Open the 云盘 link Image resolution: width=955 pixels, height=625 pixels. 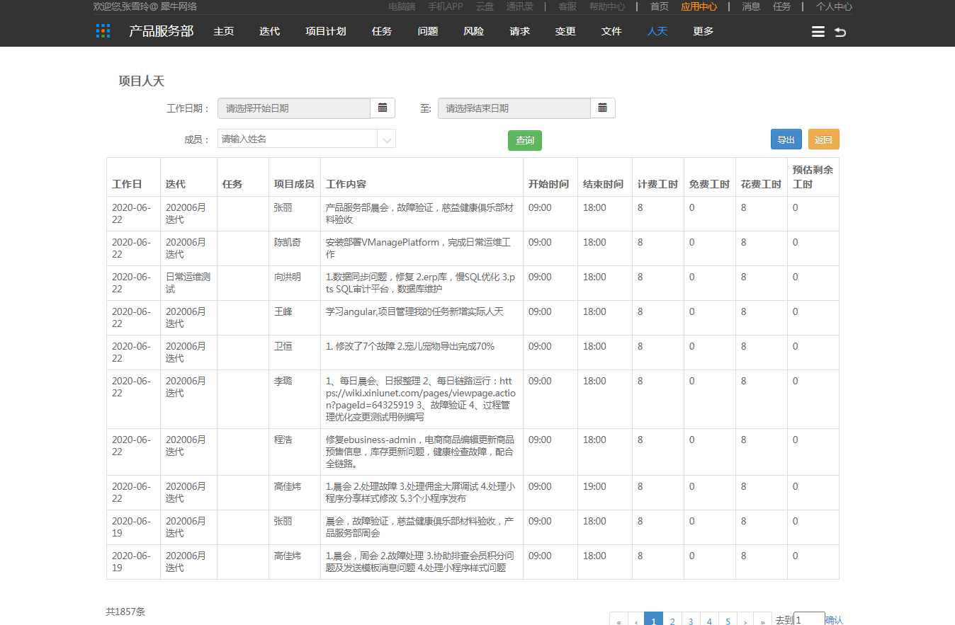[x=485, y=6]
